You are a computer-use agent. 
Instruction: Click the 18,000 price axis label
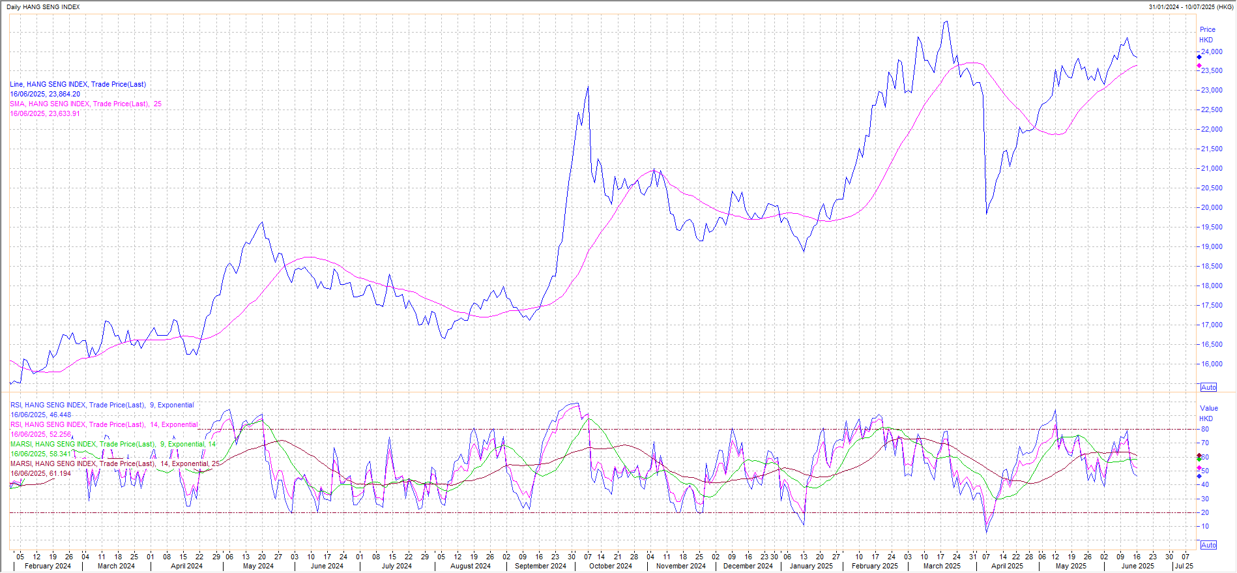point(1212,286)
